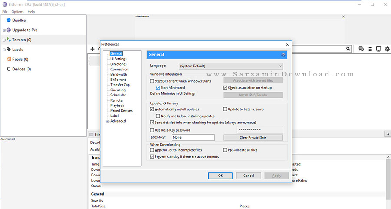Image resolution: width=391 pixels, height=209 pixels.
Task: Expand the Labels tree node
Action: click(4, 50)
